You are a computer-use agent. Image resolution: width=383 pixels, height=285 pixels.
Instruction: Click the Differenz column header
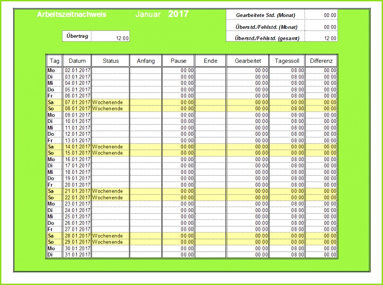(321, 61)
